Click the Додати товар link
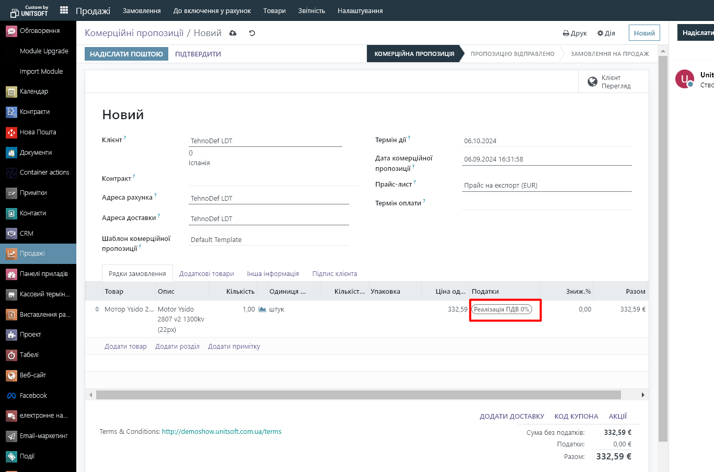714x472 pixels. [x=125, y=347]
